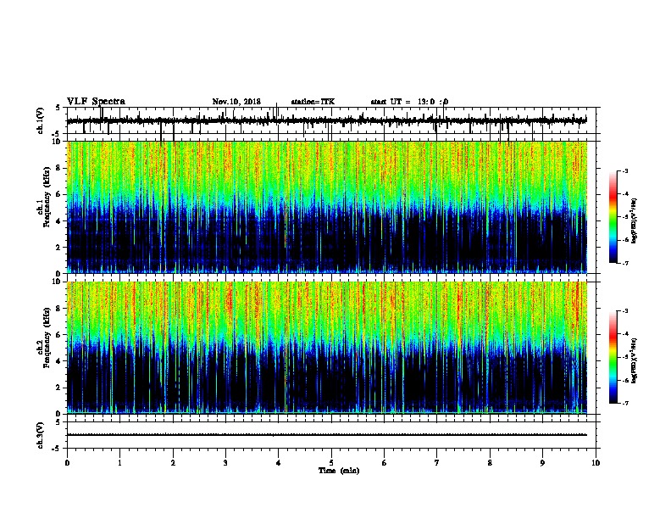Click the ch.1 voltage waveform trace
The image size is (671, 519).
point(327,120)
